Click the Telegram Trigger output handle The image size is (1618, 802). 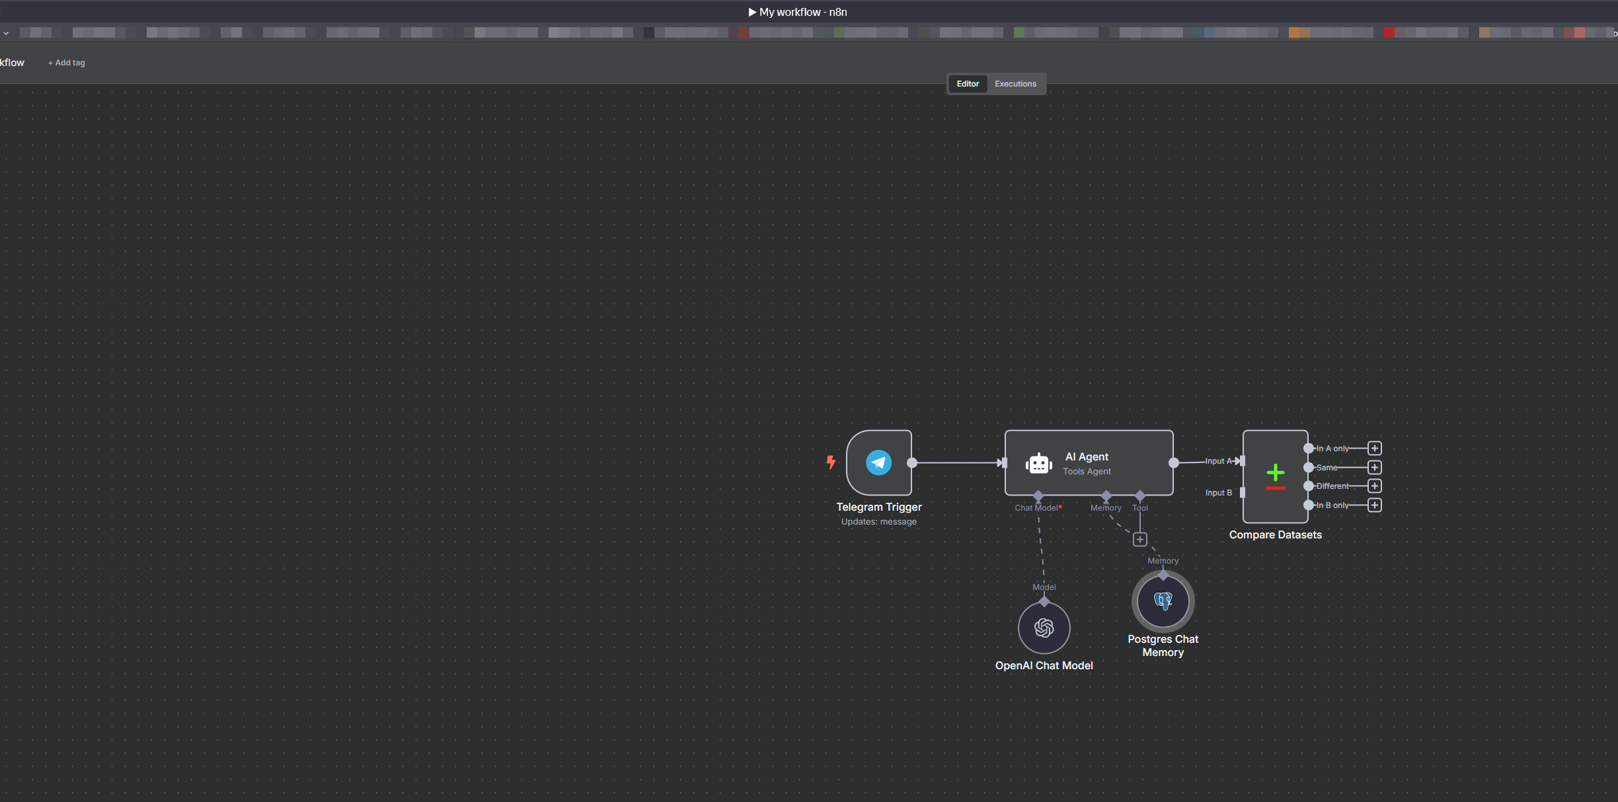[x=912, y=462]
